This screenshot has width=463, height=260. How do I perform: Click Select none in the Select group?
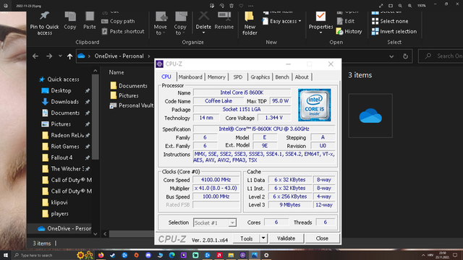pos(390,21)
